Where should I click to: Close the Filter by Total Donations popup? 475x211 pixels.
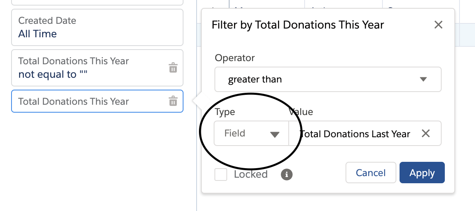(438, 25)
